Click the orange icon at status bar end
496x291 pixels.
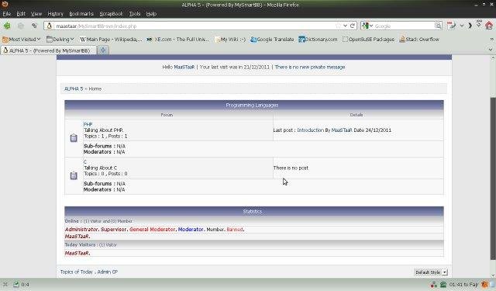484,284
